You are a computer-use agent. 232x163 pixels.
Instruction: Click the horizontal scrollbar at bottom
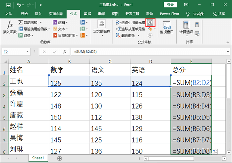tap(176, 158)
